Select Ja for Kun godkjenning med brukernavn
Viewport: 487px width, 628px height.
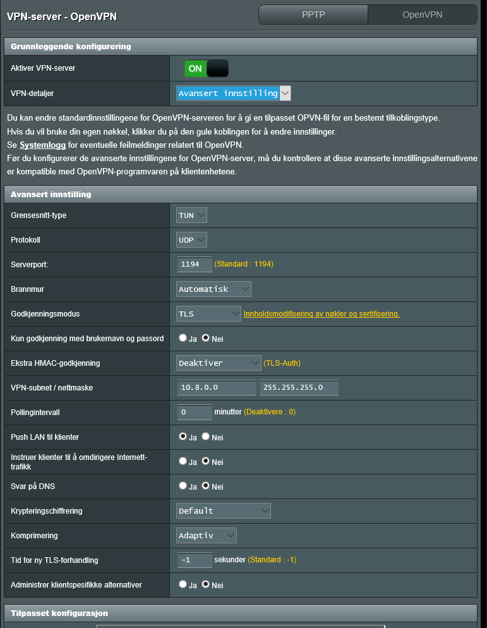coord(183,337)
